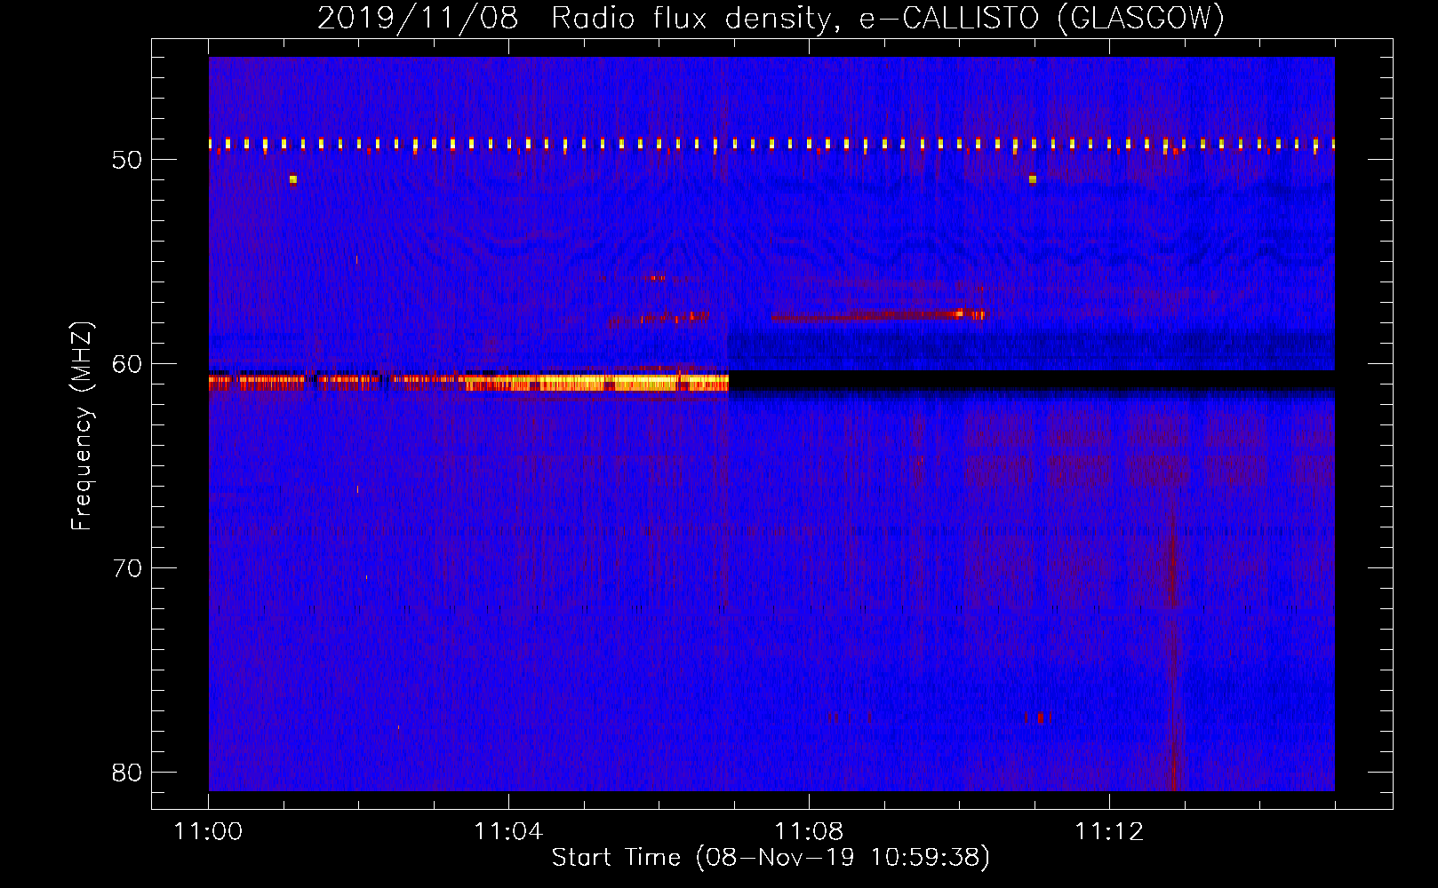Image resolution: width=1438 pixels, height=888 pixels.
Task: Click the '11:08' time tick label
Action: click(x=809, y=831)
